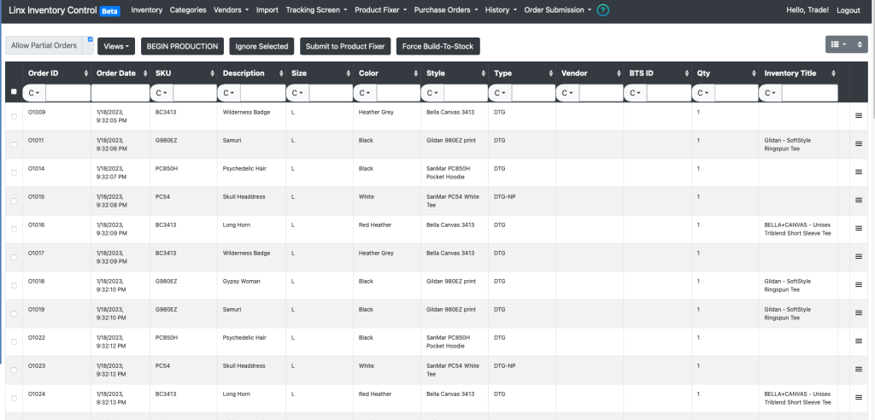Open row menu for order O1014
This screenshot has width=875, height=420.
858,172
